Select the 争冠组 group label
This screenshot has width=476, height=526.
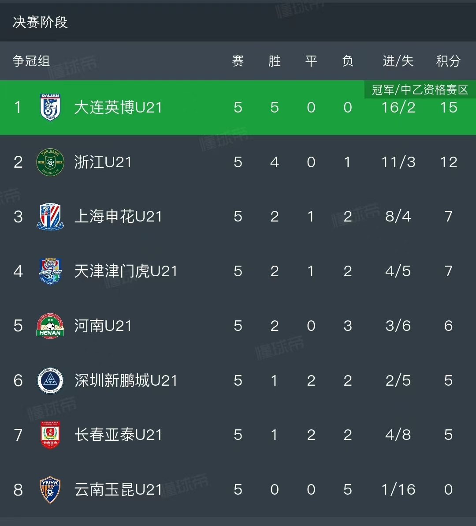click(x=31, y=61)
